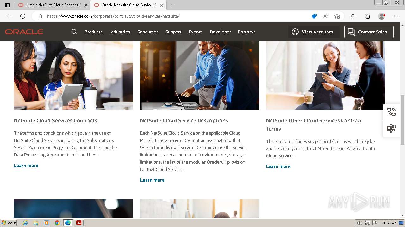Open the Events menu
405x227 pixels.
(x=196, y=32)
